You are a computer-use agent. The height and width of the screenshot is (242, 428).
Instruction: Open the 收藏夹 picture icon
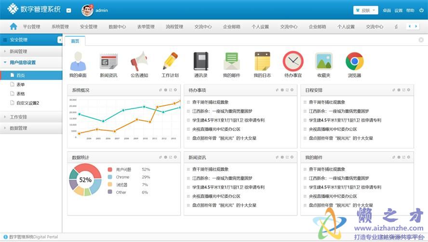coord(324,61)
